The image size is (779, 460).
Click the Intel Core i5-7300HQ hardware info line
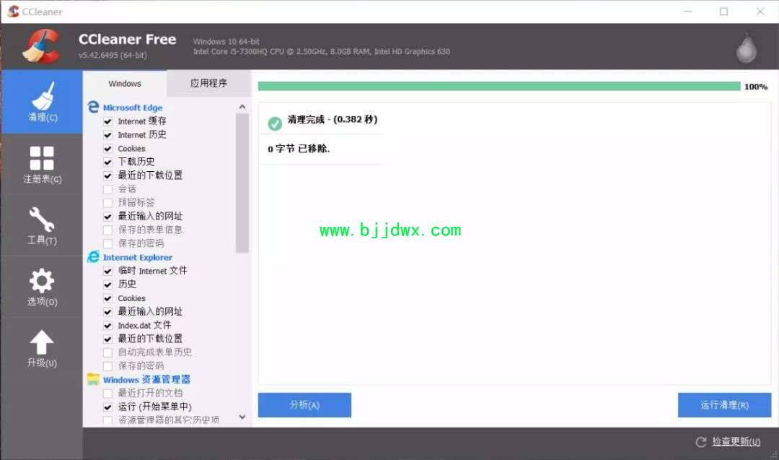[x=322, y=52]
